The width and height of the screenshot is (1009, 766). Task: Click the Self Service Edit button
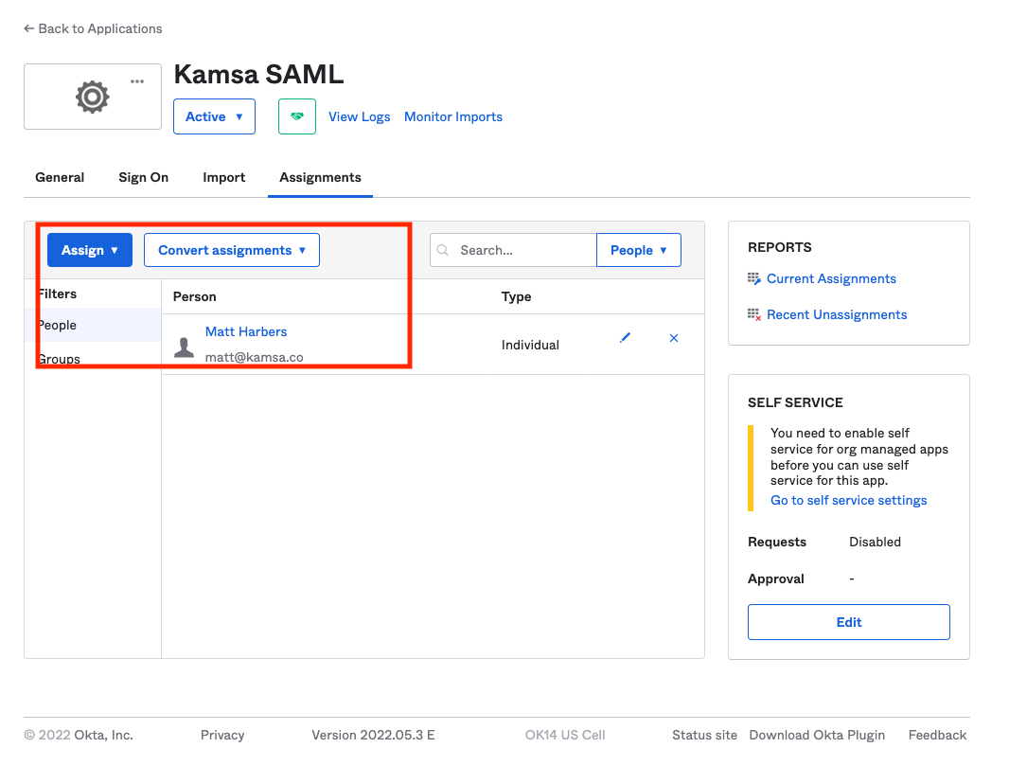tap(849, 622)
